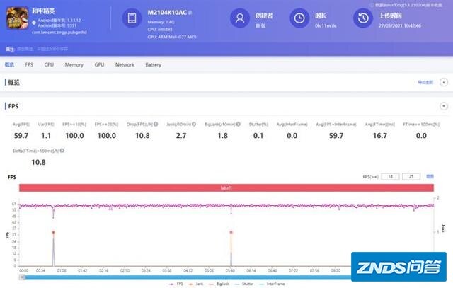Click the help icon beside Drop(FPS)
Image resolution: width=453 pixels, height=288 pixels.
[x=156, y=124]
